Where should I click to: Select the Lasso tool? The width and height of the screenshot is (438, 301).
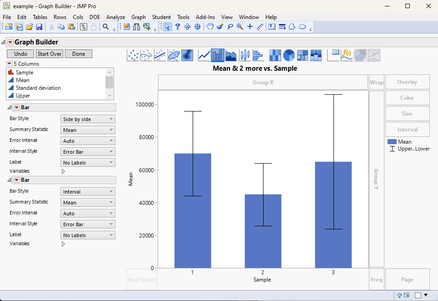click(x=230, y=27)
